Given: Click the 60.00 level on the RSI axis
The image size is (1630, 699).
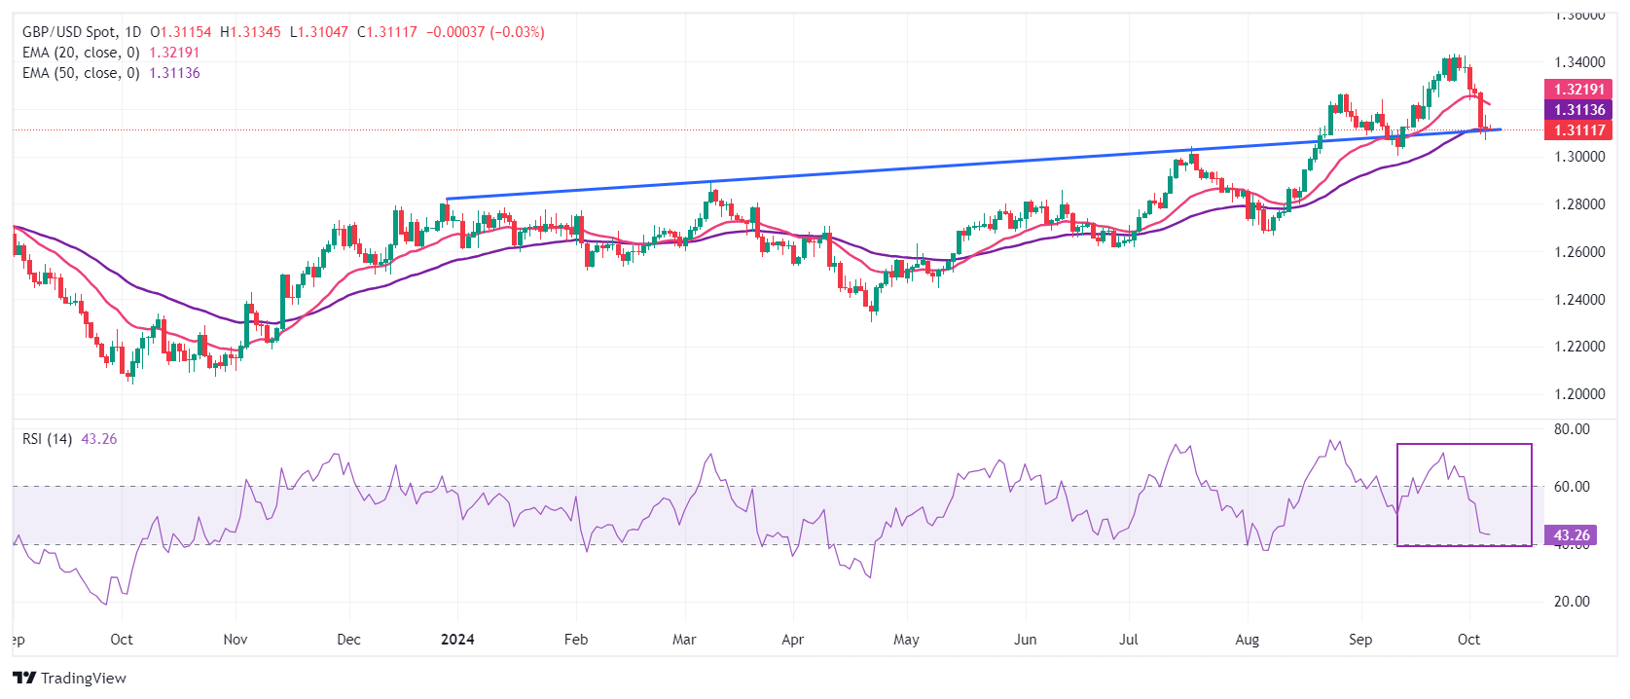Looking at the screenshot, I should click(x=1572, y=487).
